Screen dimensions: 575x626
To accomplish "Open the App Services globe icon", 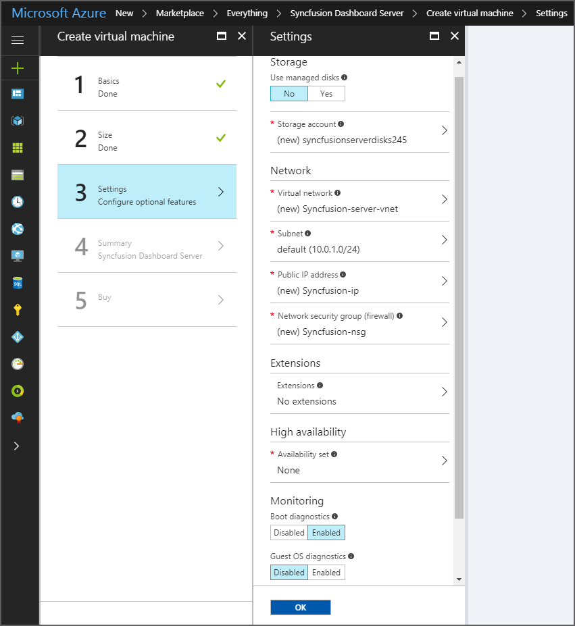I will (18, 229).
